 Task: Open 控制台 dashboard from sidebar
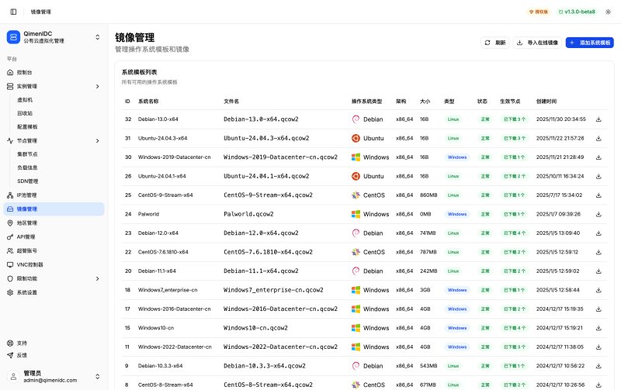pyautogui.click(x=54, y=72)
